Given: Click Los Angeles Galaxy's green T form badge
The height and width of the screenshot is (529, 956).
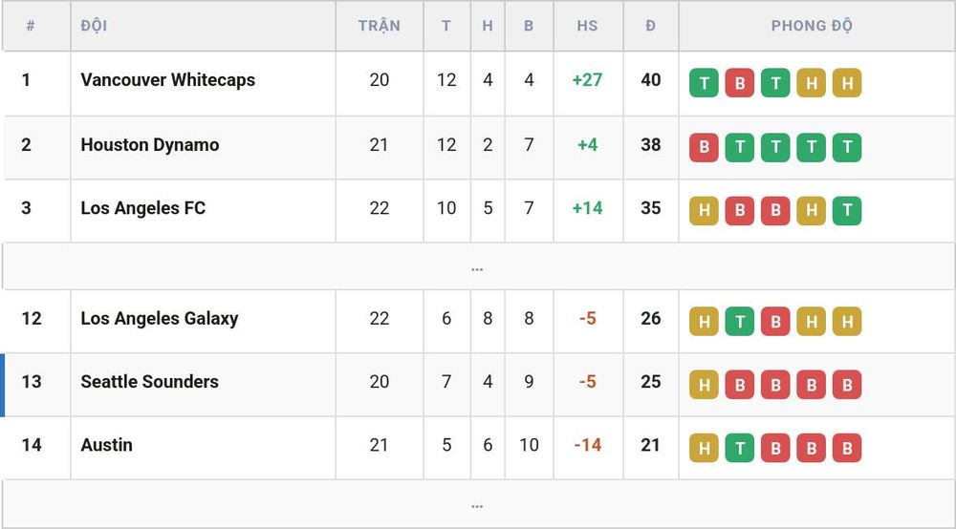Looking at the screenshot, I should point(740,322).
